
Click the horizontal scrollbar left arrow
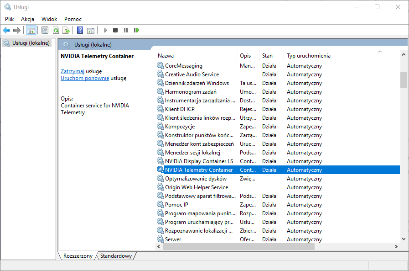(159, 246)
